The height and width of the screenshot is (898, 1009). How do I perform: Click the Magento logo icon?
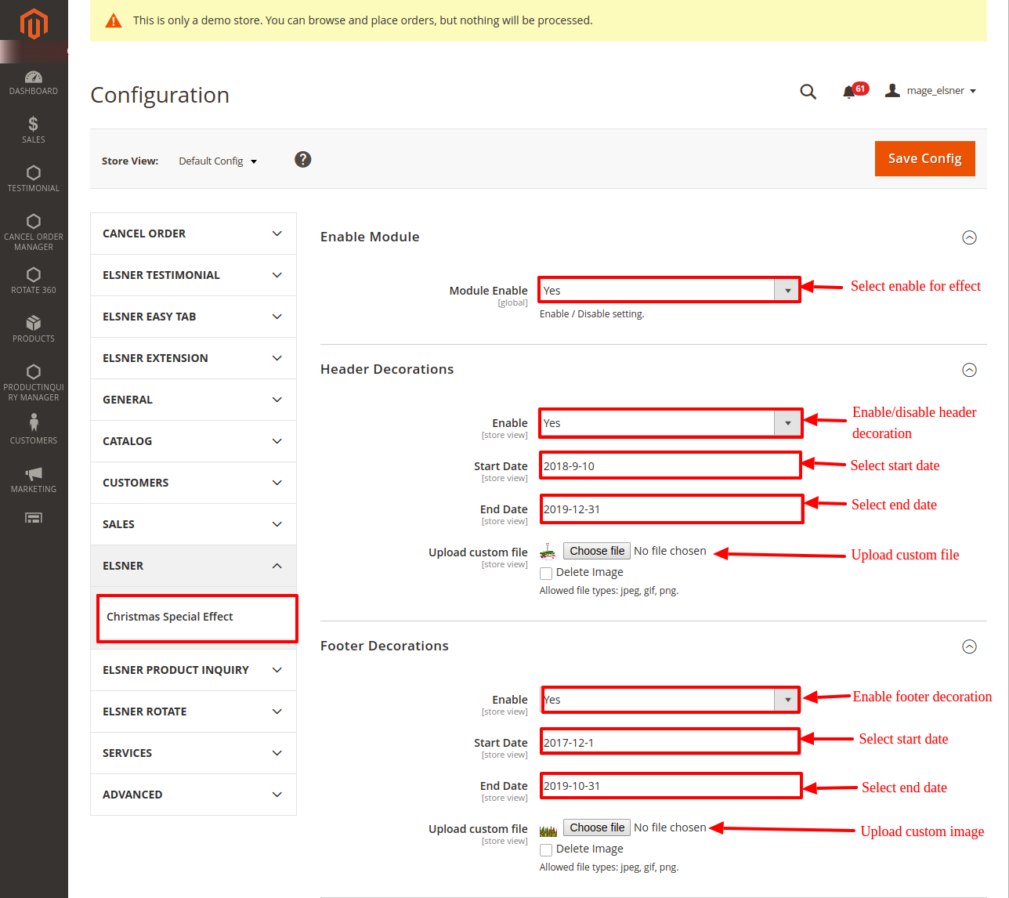pos(34,24)
